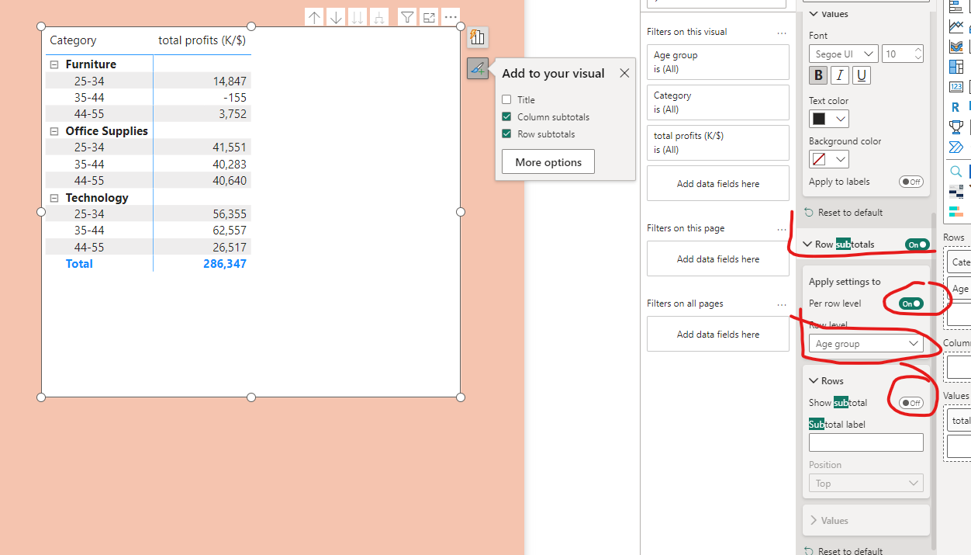Screen dimensions: 971x555
Task: Click the paintbrush format visual icon
Action: pyautogui.click(x=478, y=68)
